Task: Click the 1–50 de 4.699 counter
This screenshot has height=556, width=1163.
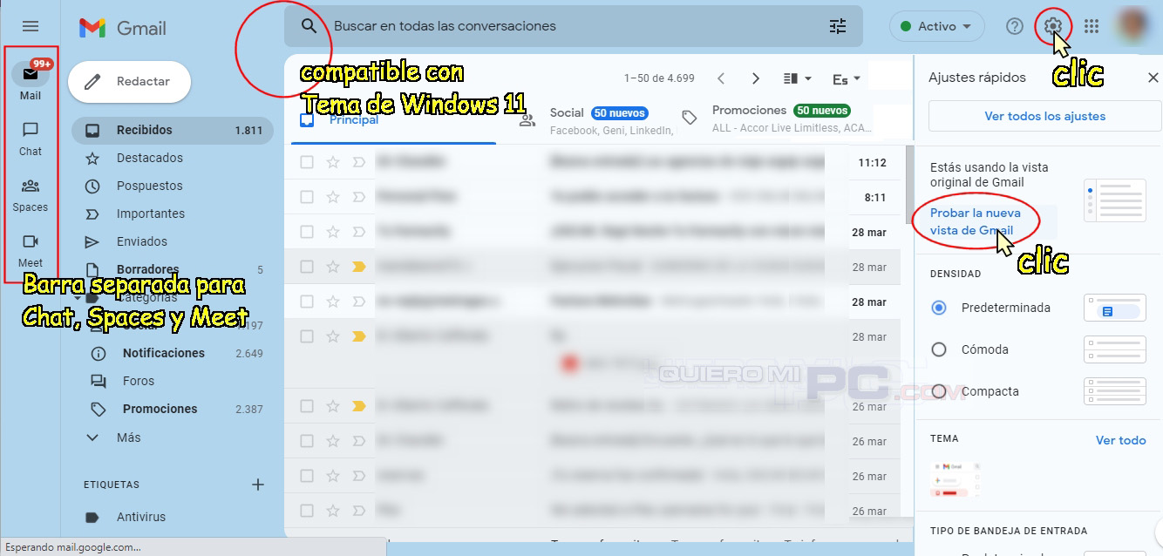Action: tap(659, 78)
